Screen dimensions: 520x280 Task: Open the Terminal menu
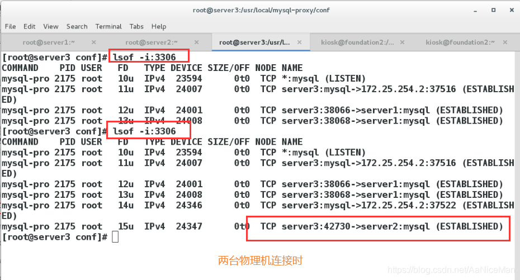pyautogui.click(x=108, y=26)
